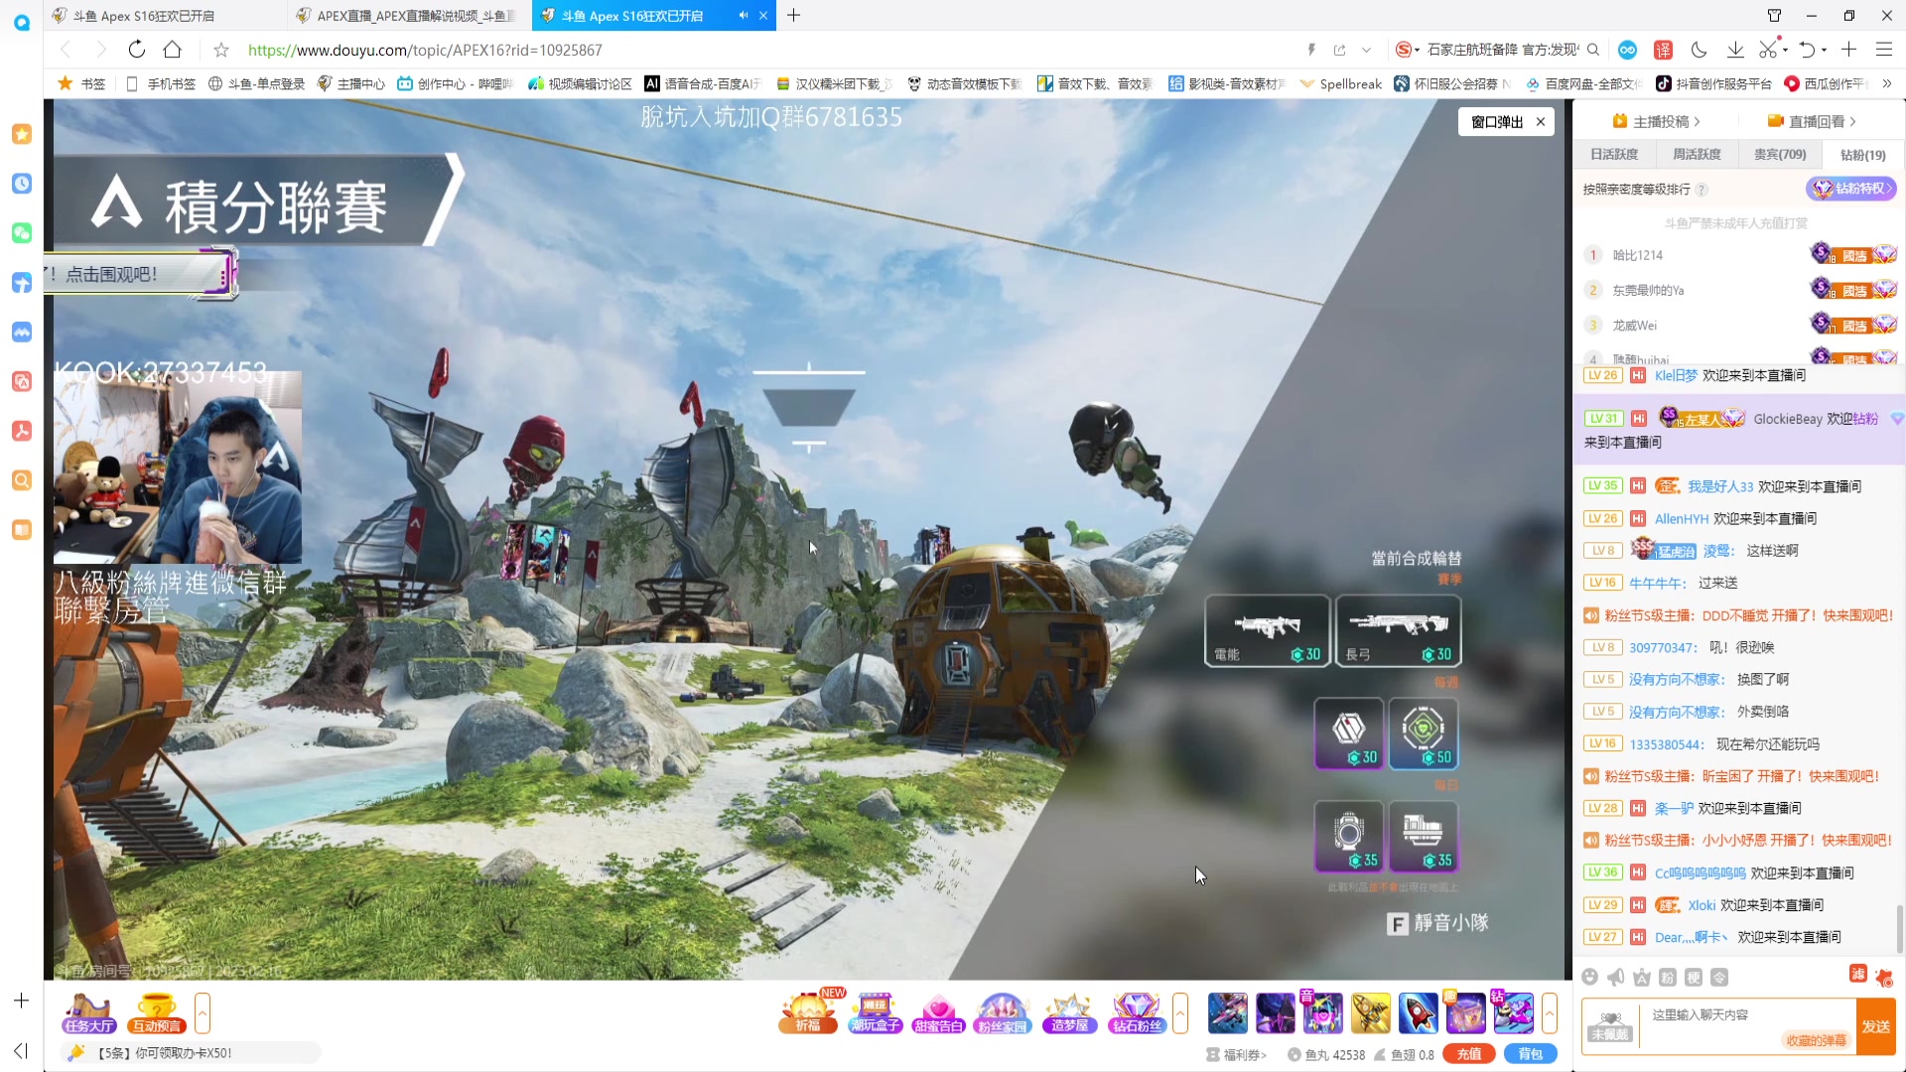Open a new browser tab
This screenshot has width=1906, height=1072.
point(793,16)
